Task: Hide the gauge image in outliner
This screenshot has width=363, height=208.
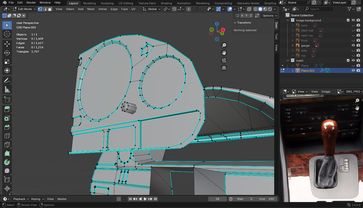Action: pyautogui.click(x=353, y=46)
